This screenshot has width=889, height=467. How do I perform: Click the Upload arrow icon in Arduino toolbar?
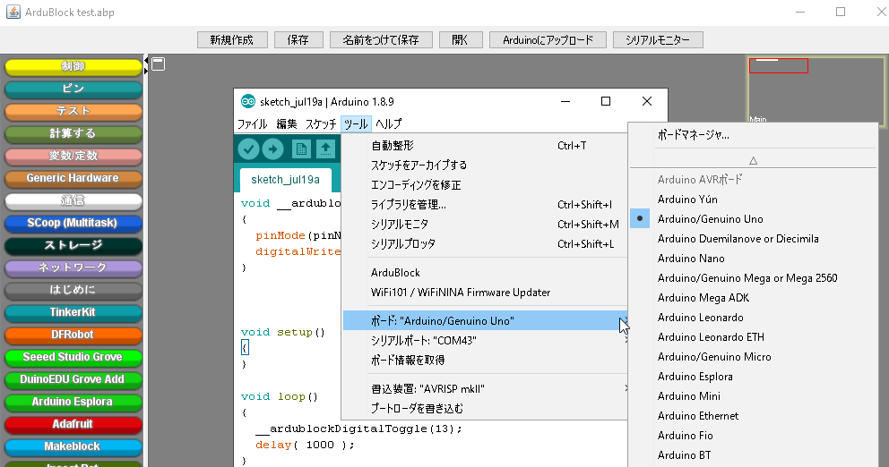pyautogui.click(x=272, y=149)
